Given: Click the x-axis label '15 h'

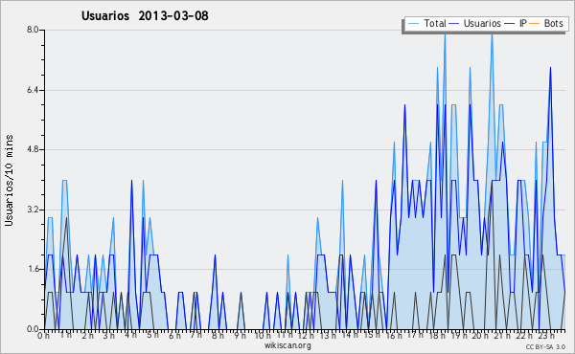Looking at the screenshot, I should click(372, 335).
